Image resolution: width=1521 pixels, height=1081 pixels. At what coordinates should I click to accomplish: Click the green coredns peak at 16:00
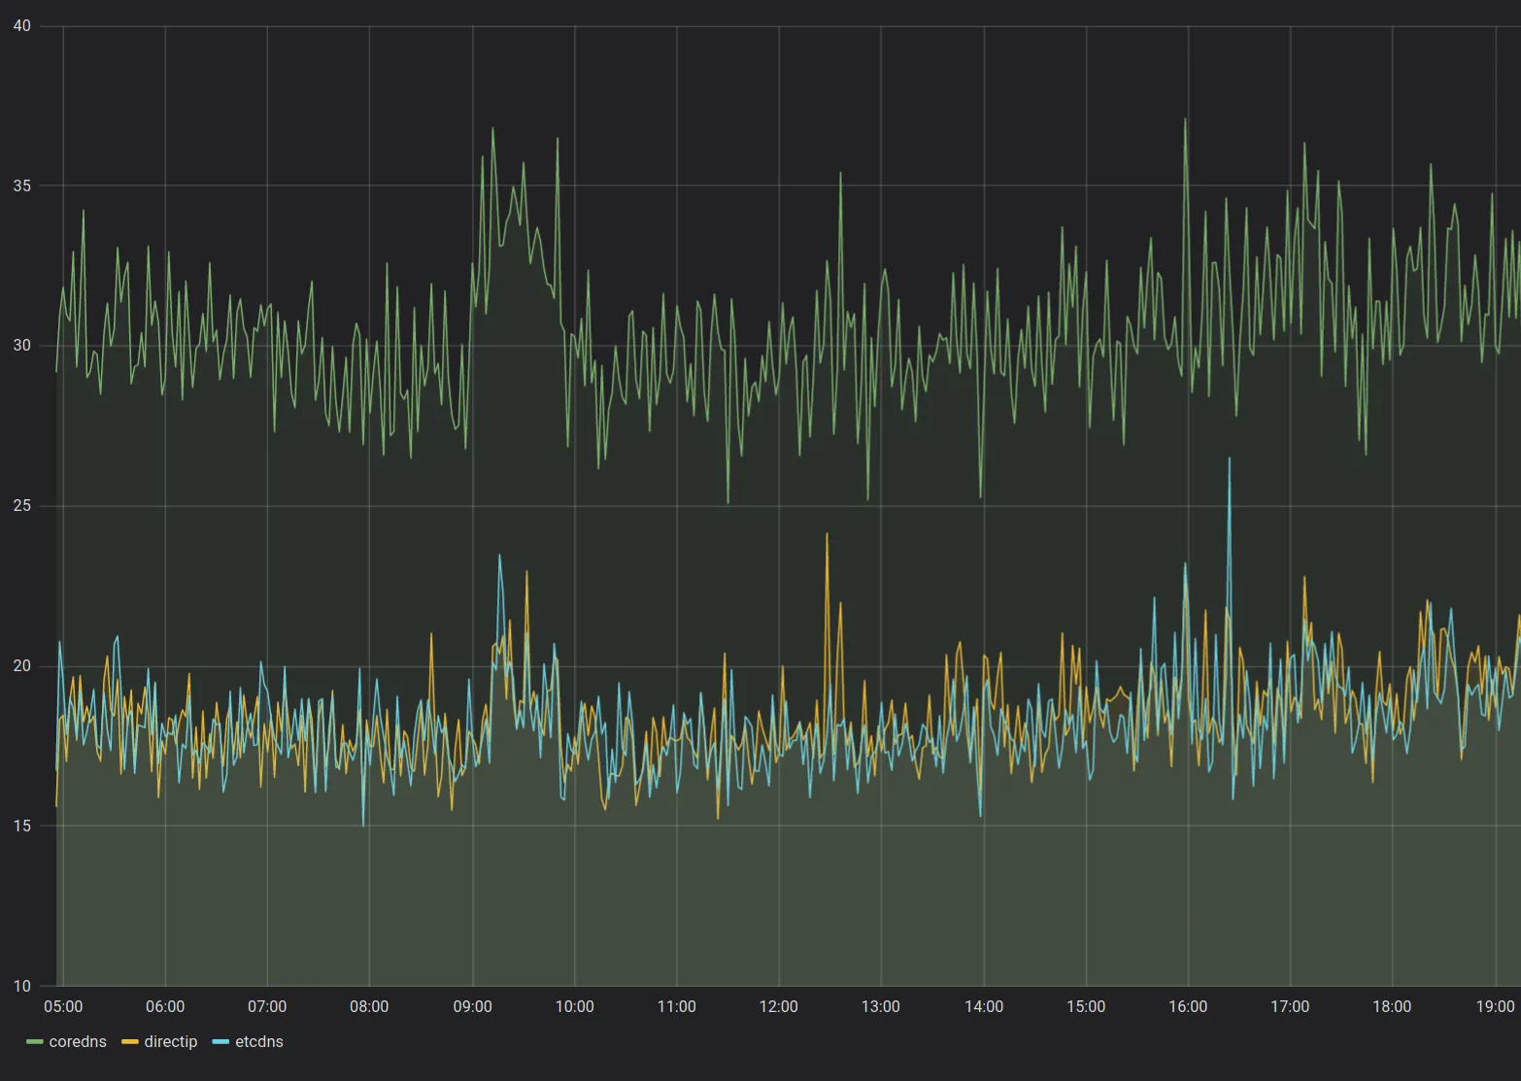tap(1185, 120)
